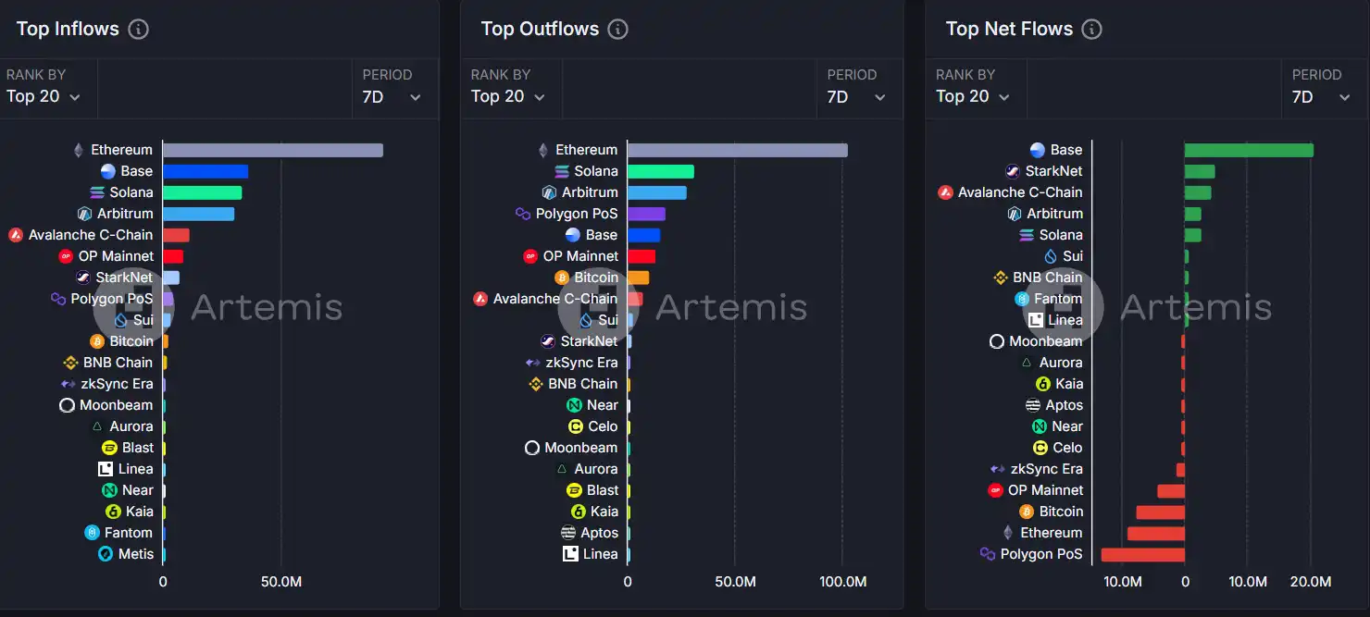This screenshot has width=1370, height=617.
Task: Click the red Polygon PoS net flow bar
Action: point(1142,554)
